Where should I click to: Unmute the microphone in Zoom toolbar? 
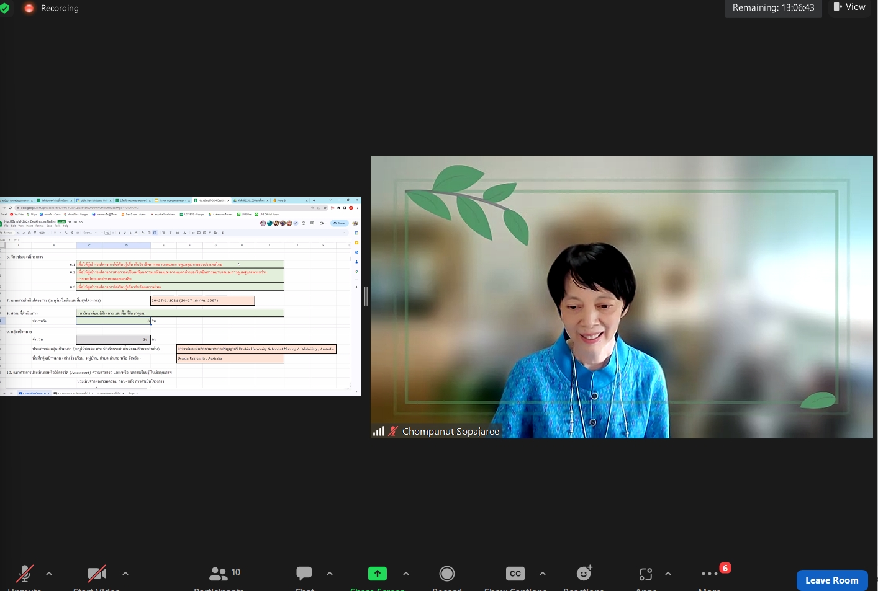coord(24,574)
